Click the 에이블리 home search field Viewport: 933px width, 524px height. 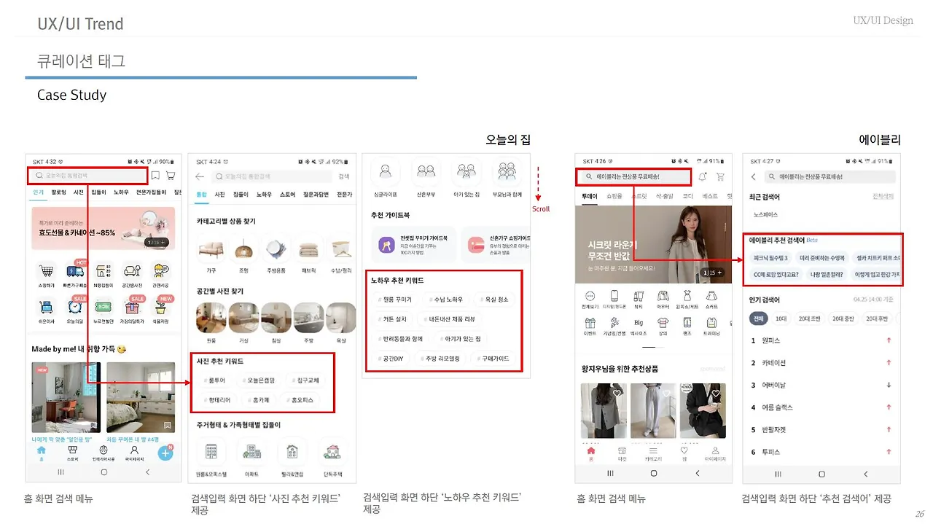(x=633, y=176)
